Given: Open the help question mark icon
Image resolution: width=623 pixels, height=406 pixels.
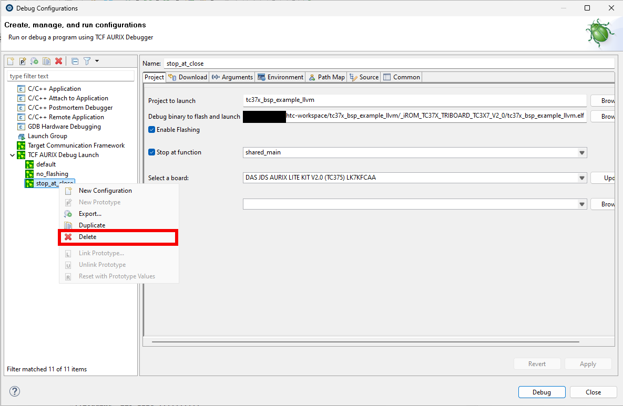Looking at the screenshot, I should pyautogui.click(x=15, y=391).
